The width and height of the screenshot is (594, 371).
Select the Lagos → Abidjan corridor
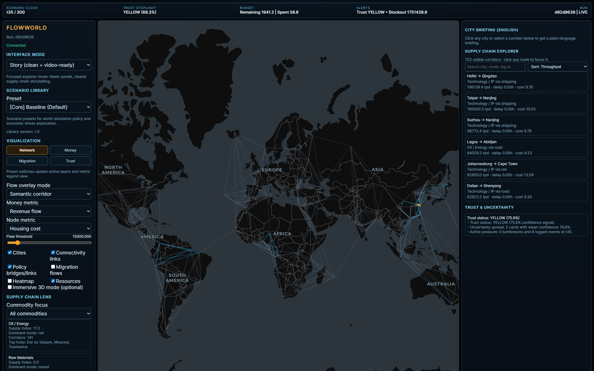[x=526, y=147]
